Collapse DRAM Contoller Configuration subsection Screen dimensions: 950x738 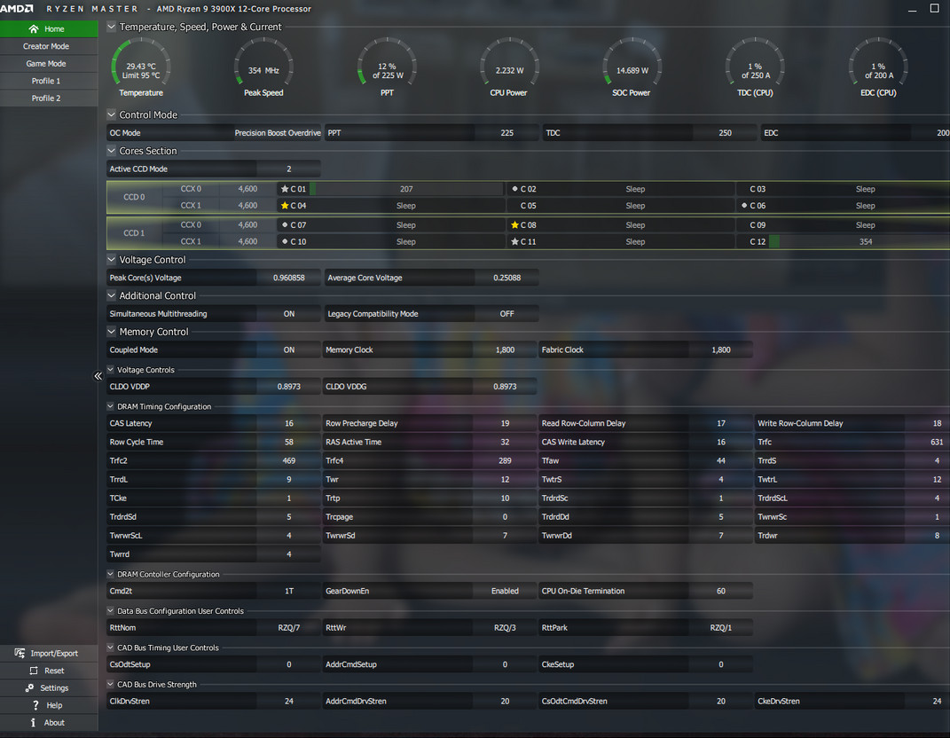coord(110,574)
